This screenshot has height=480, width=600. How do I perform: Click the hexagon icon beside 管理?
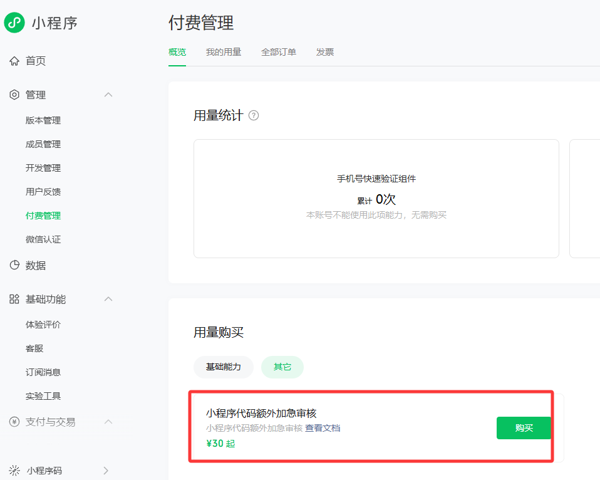click(x=14, y=95)
